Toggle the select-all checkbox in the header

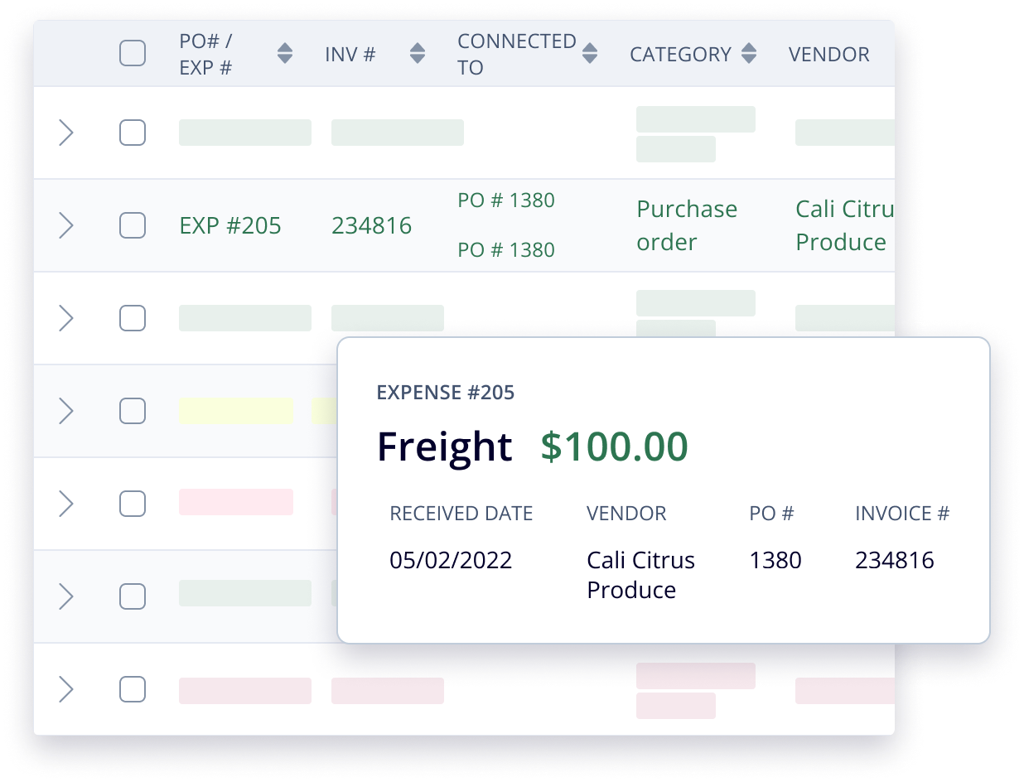pyautogui.click(x=133, y=52)
